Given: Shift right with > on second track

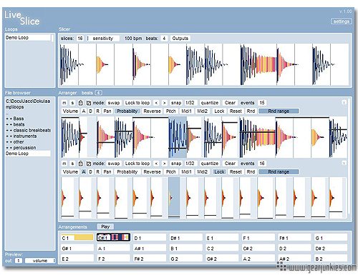Looking at the screenshot, I should pyautogui.click(x=164, y=164).
